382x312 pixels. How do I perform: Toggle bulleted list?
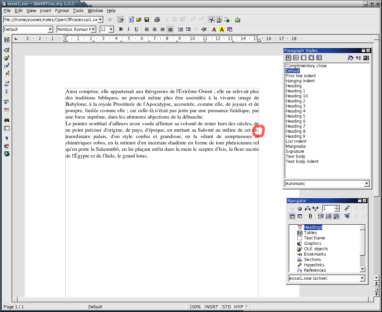pos(188,30)
